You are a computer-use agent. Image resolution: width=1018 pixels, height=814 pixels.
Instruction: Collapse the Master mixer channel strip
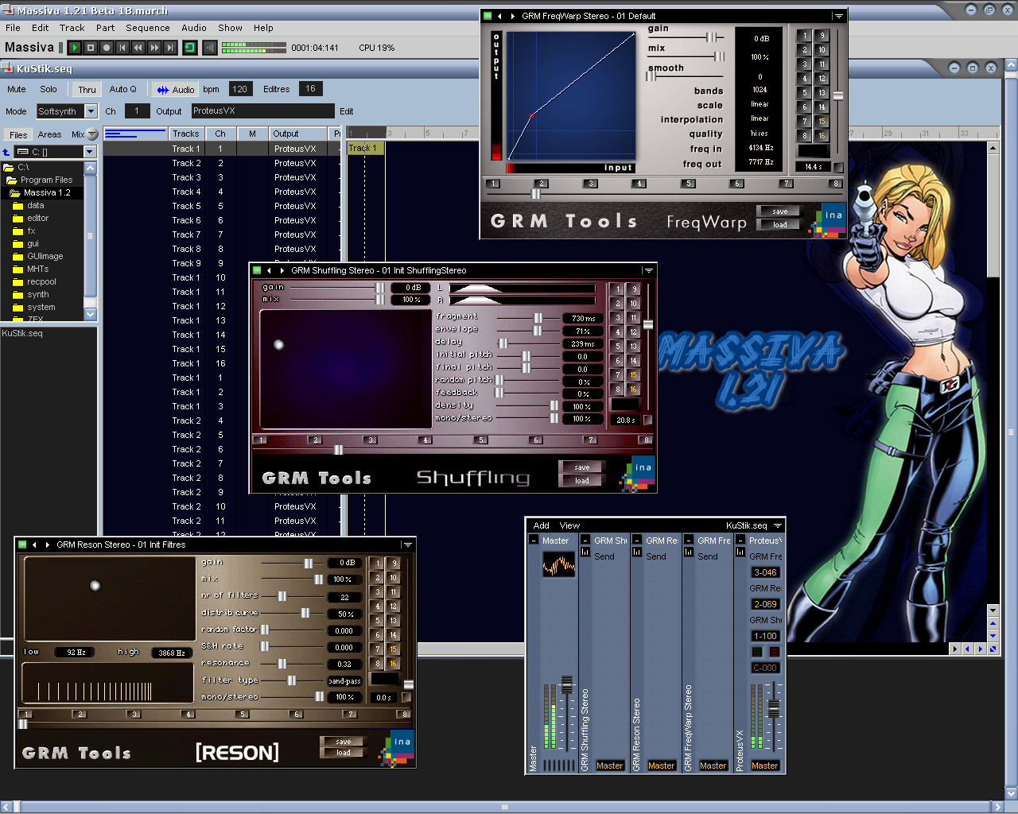coord(534,541)
